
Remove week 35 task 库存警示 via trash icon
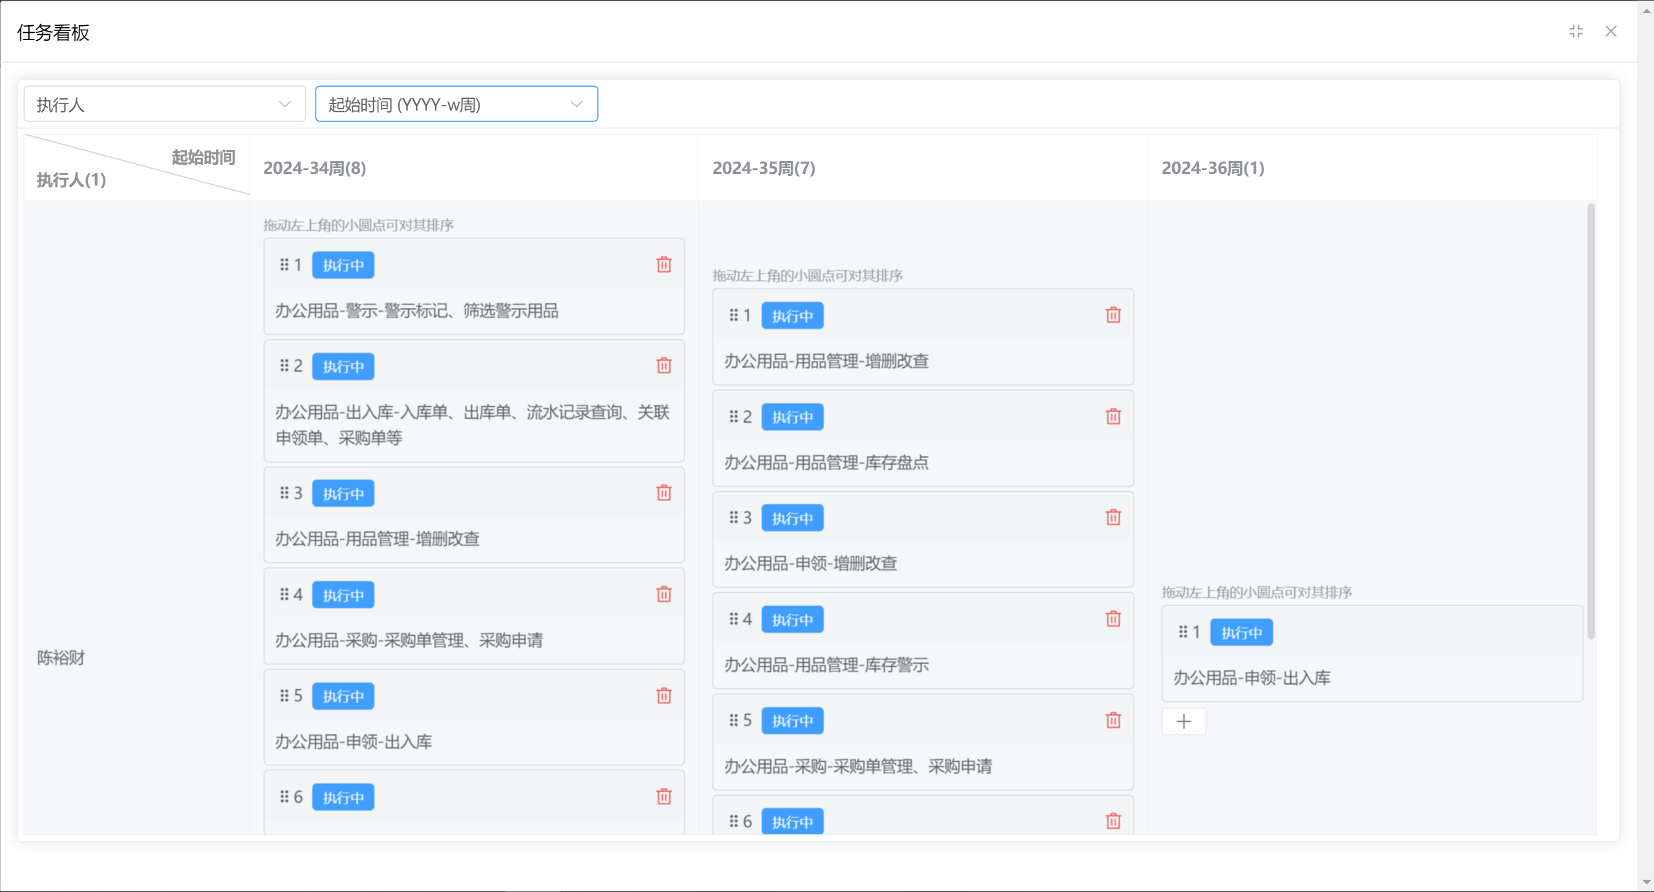[x=1113, y=619]
